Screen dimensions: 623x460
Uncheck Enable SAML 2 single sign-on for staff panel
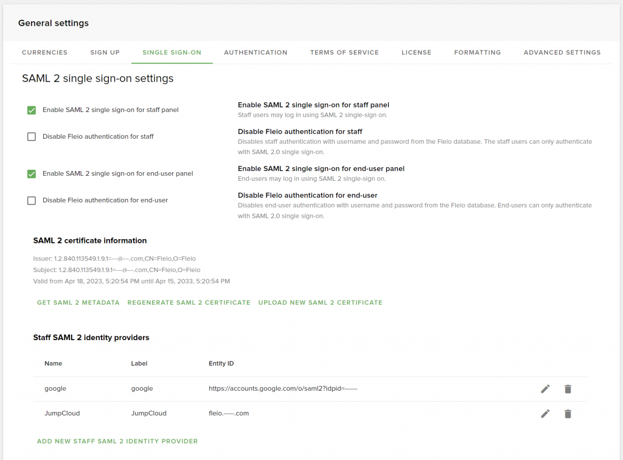(32, 110)
